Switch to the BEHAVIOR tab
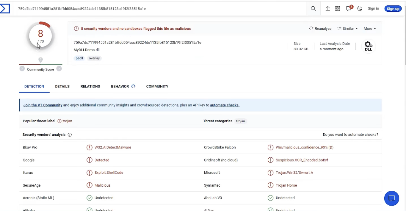The image size is (406, 211). point(123,86)
